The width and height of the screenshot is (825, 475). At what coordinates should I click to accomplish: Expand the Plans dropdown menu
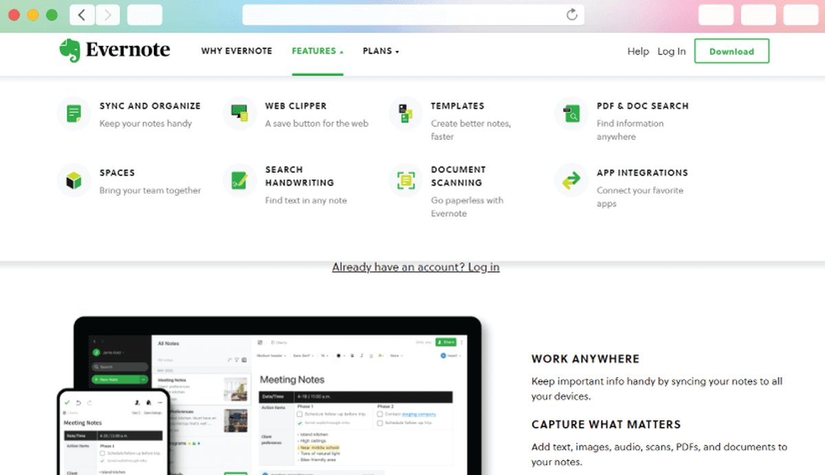[380, 52]
